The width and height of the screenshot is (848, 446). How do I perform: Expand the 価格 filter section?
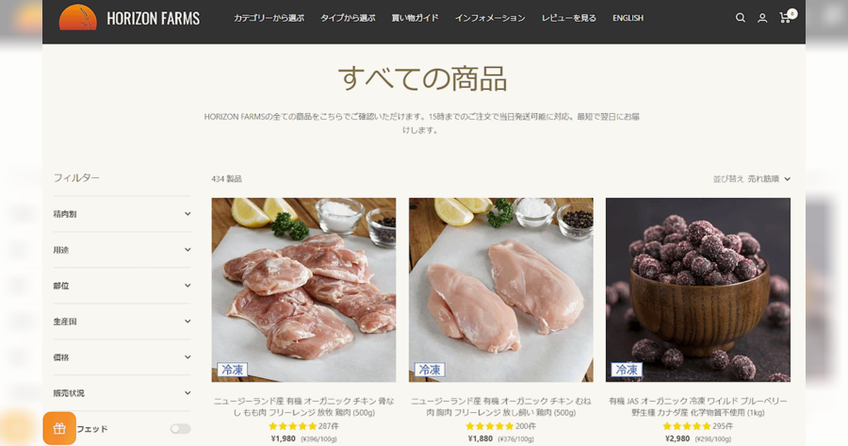(122, 356)
